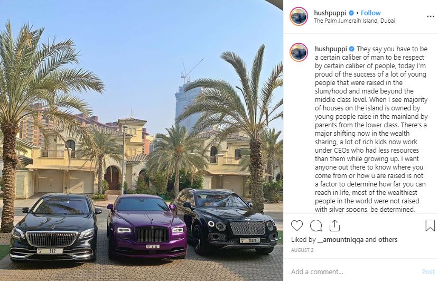Open the __amountniqqa profile from likes
This screenshot has height=281, width=438.
point(340,240)
